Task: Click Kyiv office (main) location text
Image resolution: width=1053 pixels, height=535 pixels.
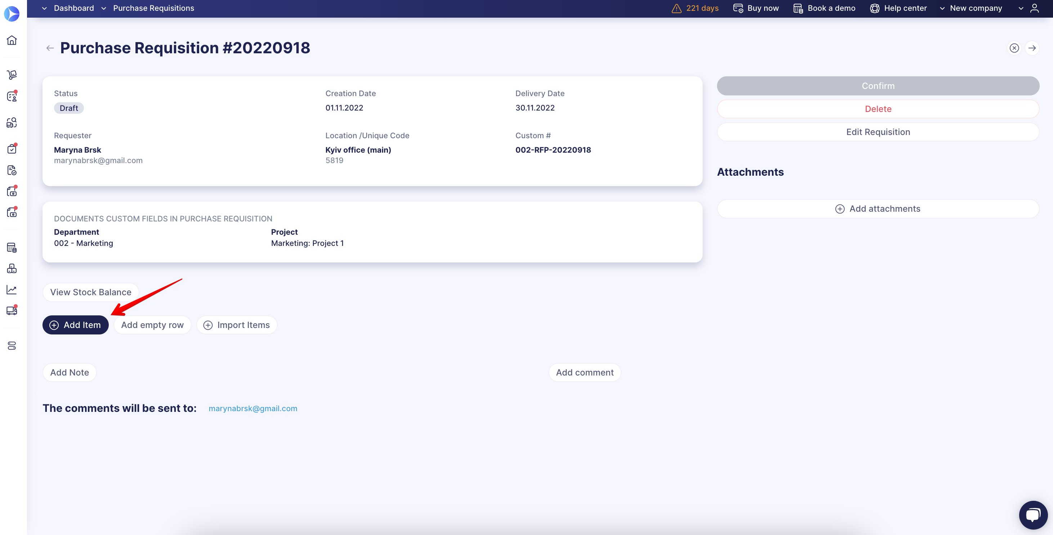Action: pyautogui.click(x=358, y=150)
